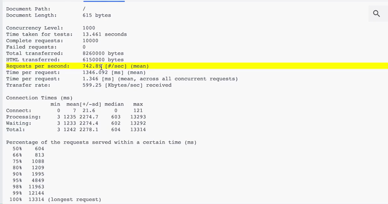Click the 615 bytes value
The width and height of the screenshot is (388, 204).
97,15
